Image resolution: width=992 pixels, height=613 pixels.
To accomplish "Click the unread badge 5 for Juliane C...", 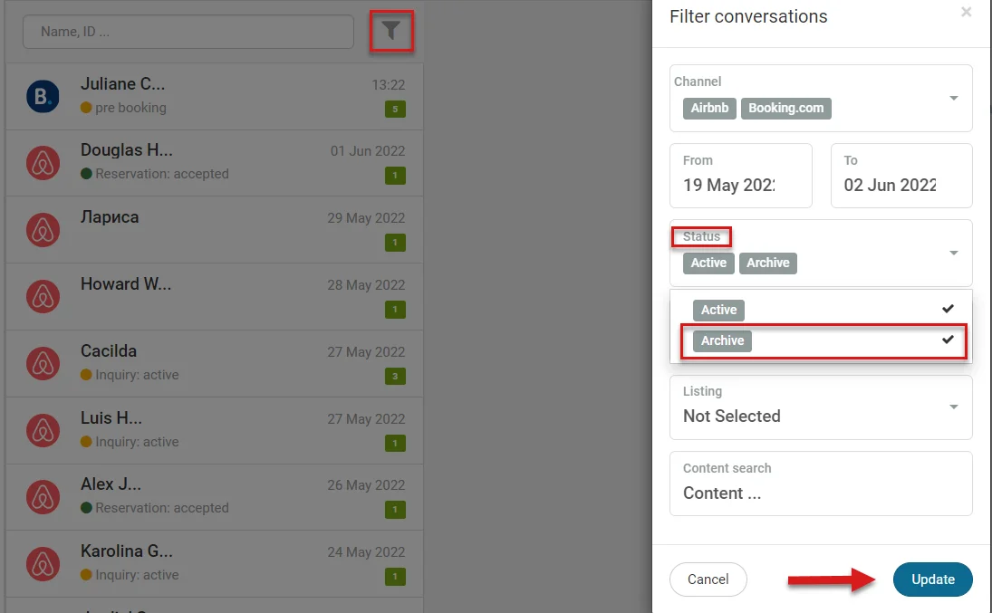I will click(395, 109).
